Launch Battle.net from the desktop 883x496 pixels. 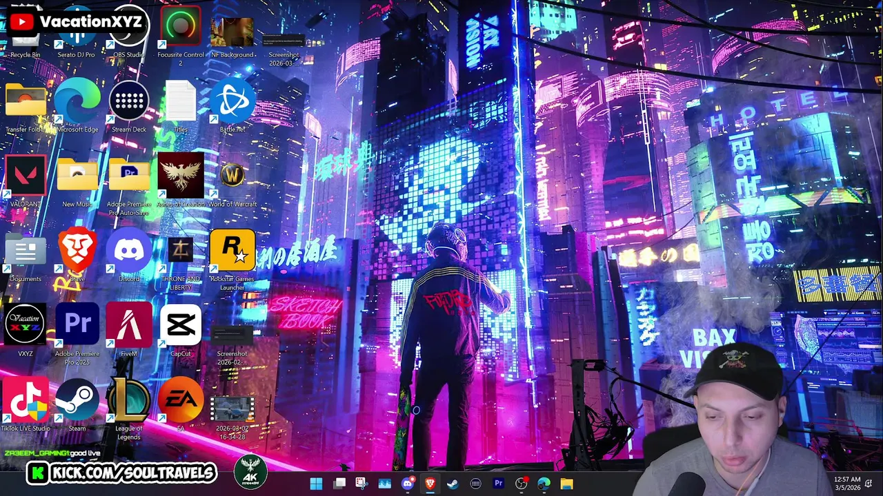232,106
